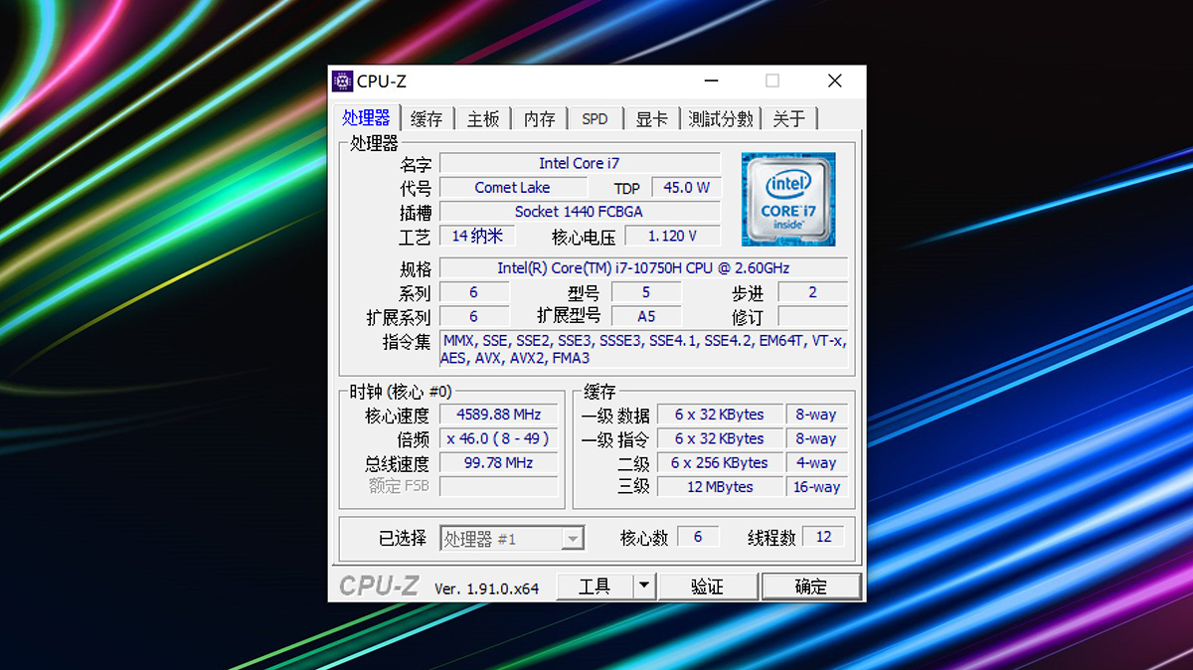Open the 显卡 tab
Viewport: 1193px width, 670px height.
(x=652, y=119)
